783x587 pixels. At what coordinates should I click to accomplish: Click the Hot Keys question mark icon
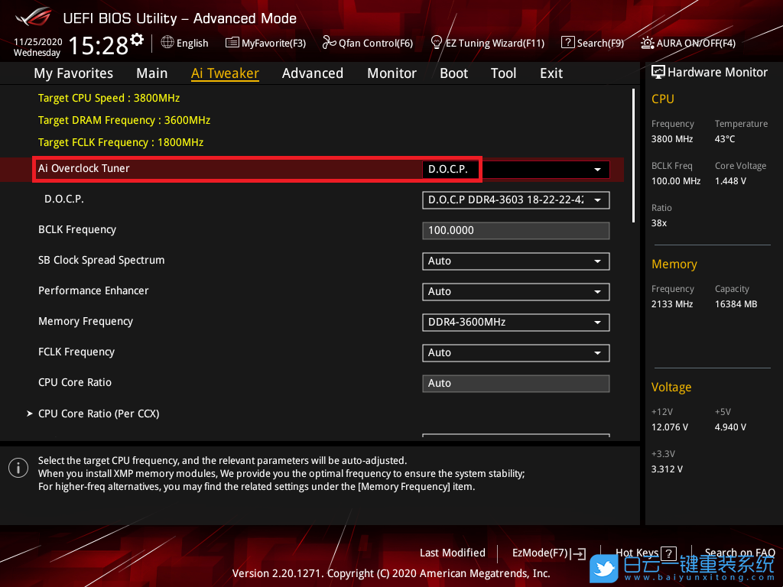point(668,553)
